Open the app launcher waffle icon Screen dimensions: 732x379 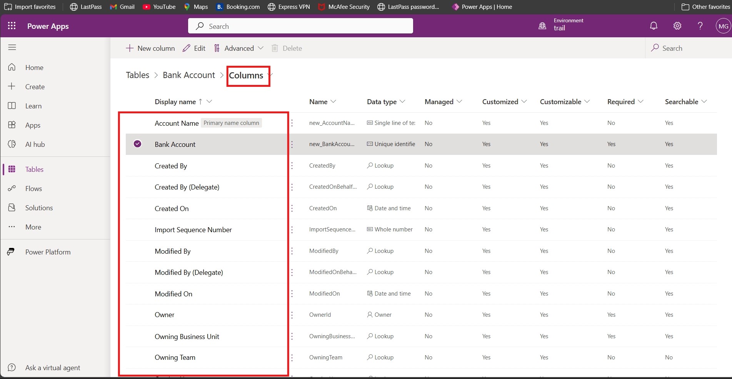click(12, 26)
